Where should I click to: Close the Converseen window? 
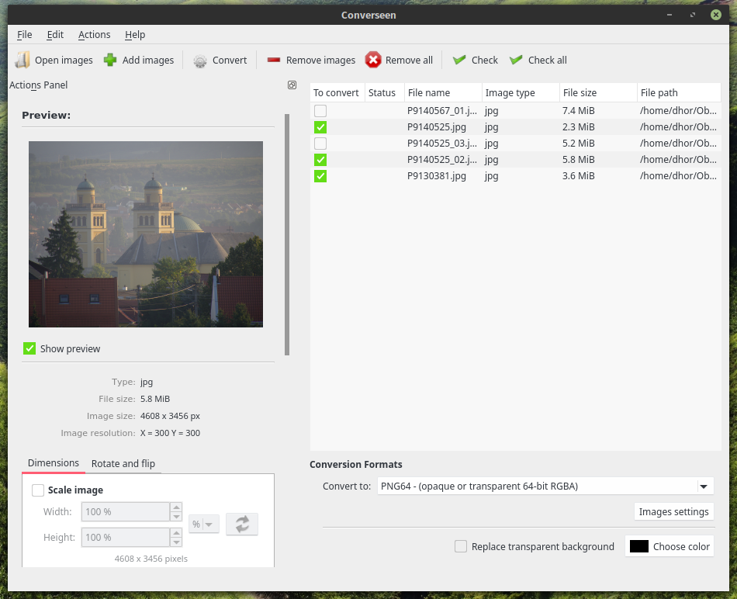[x=716, y=15]
